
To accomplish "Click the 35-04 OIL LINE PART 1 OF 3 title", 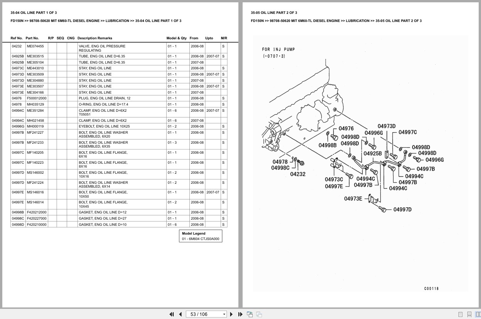I will (34, 13).
